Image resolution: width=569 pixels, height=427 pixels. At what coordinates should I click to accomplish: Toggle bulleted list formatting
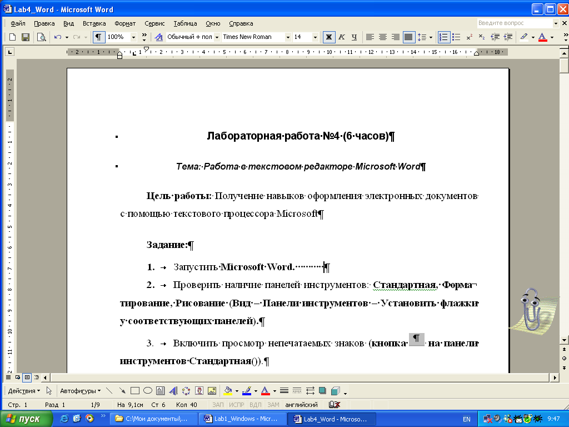click(456, 37)
